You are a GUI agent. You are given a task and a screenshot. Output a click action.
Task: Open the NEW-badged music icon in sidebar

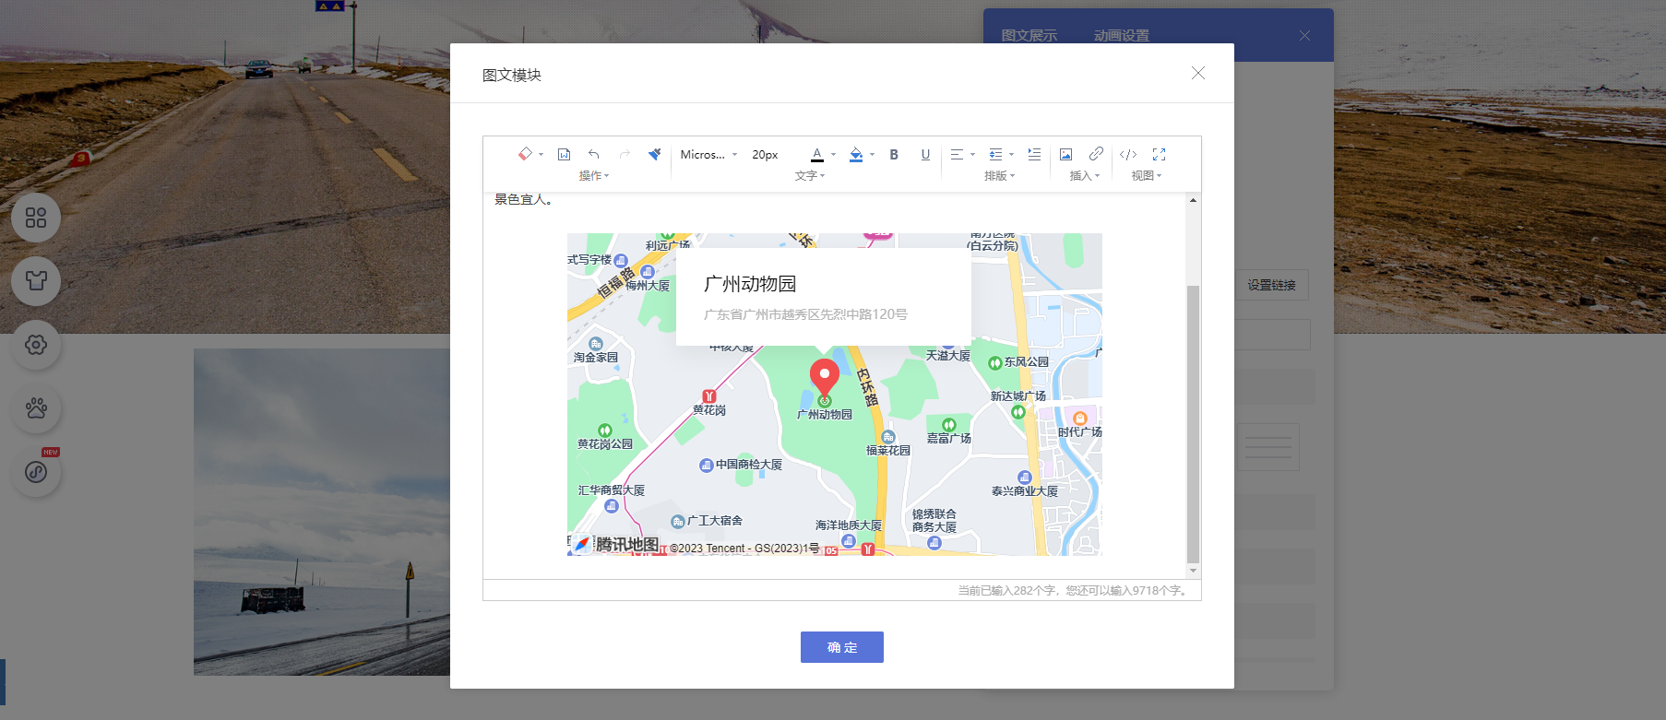(36, 472)
